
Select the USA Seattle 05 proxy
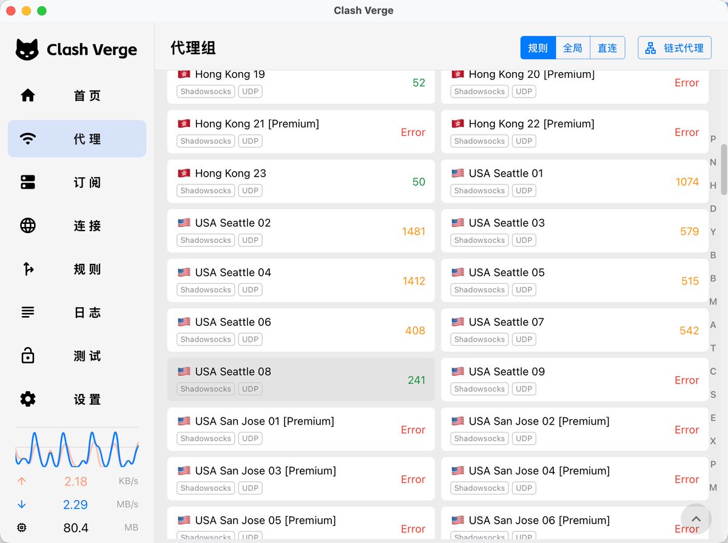[575, 280]
